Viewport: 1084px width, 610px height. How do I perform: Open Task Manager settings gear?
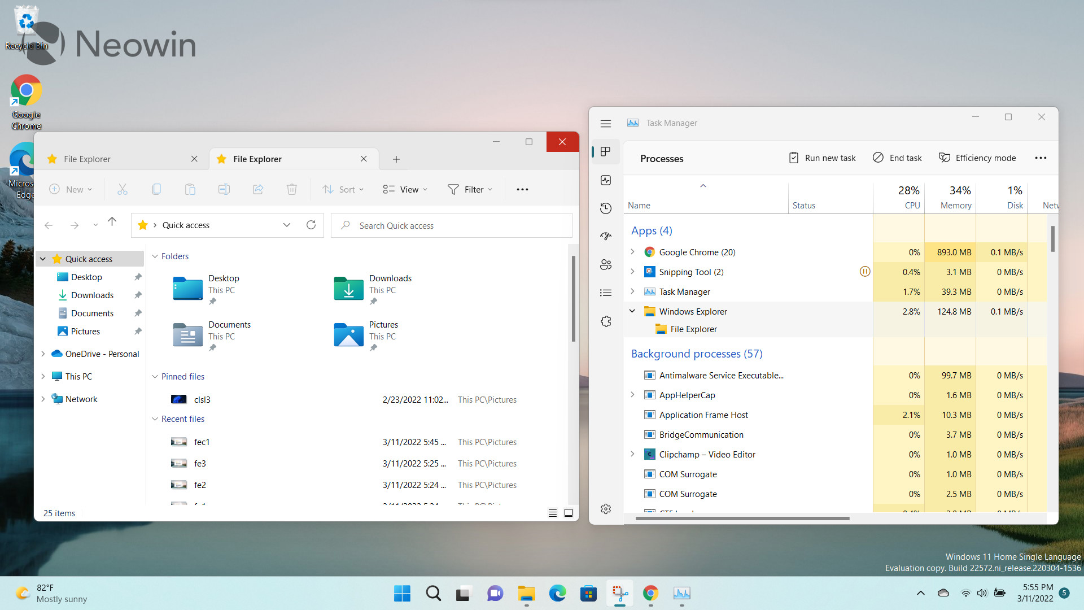click(x=605, y=508)
